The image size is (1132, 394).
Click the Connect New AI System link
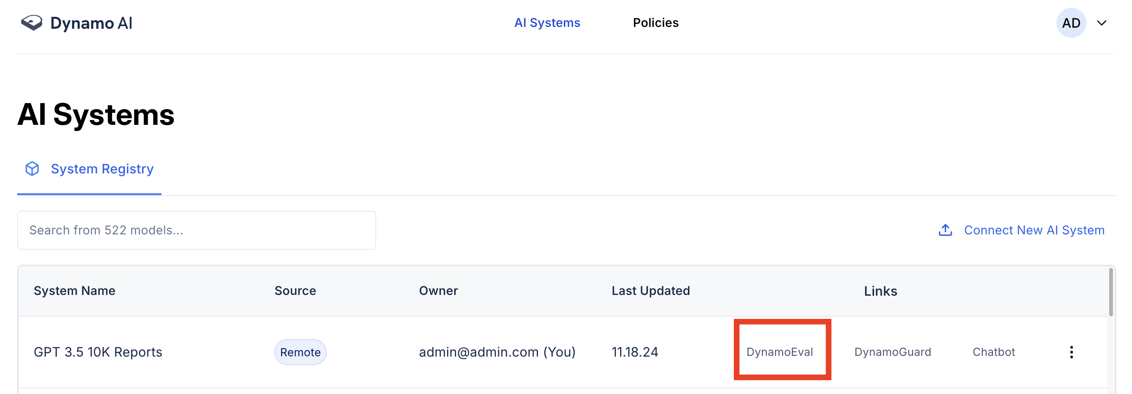coord(1034,230)
